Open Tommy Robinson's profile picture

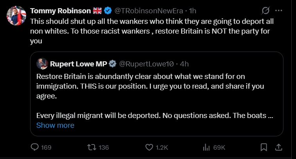[16, 16]
